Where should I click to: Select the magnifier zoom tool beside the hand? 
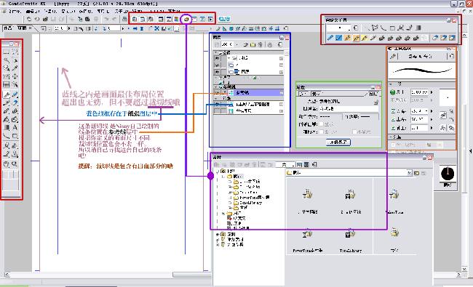point(15,164)
